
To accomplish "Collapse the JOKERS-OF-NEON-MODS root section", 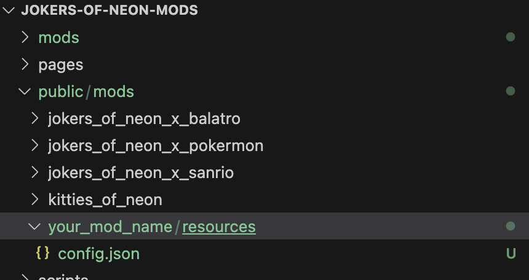I will click(9, 10).
